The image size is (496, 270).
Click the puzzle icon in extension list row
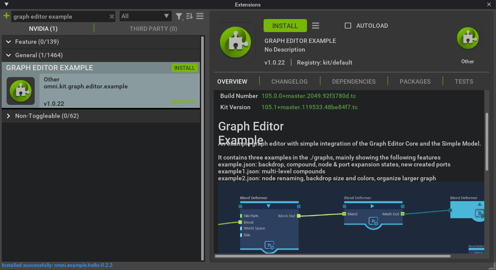21,91
